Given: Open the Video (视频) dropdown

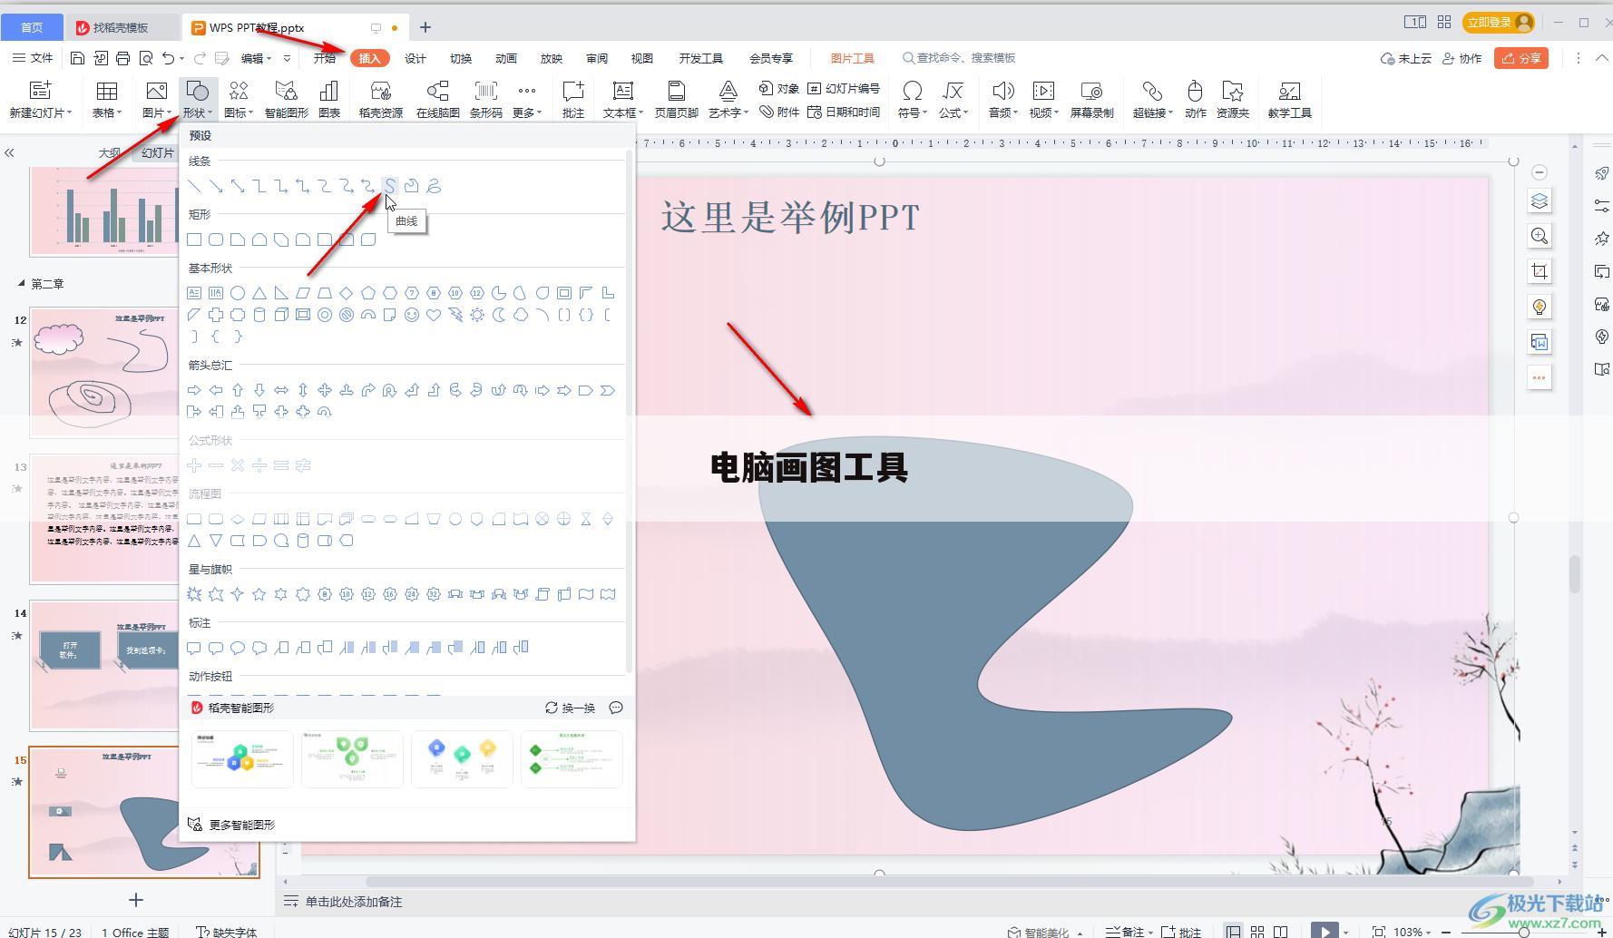Looking at the screenshot, I should (1043, 112).
